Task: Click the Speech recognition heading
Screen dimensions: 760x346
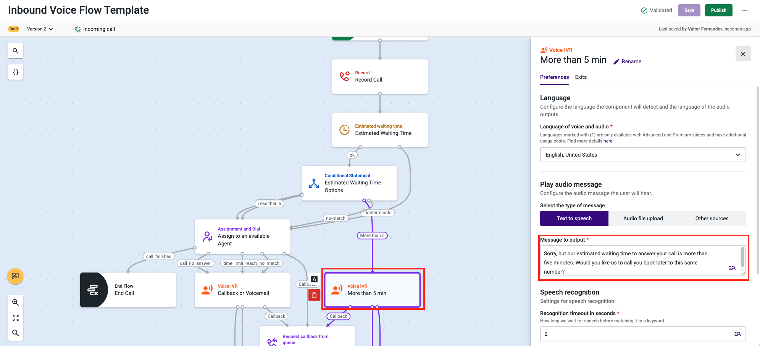Action: [x=570, y=292]
